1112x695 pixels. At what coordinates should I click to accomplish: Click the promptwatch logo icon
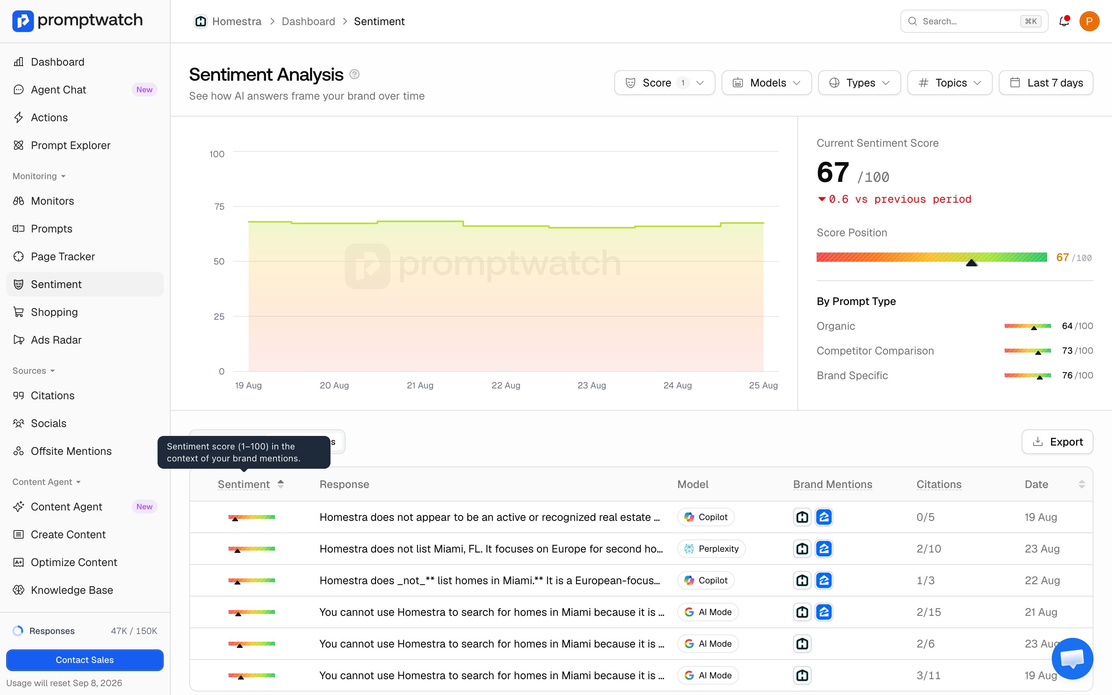(23, 21)
